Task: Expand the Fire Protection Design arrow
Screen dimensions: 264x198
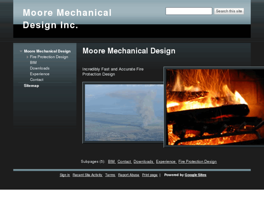Action: pyautogui.click(x=28, y=57)
